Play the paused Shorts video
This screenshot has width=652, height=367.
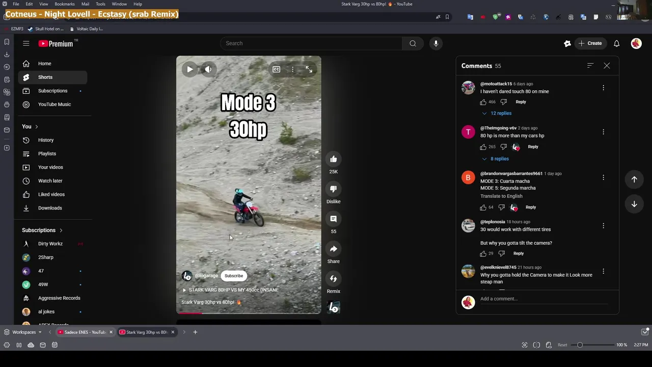pyautogui.click(x=189, y=69)
